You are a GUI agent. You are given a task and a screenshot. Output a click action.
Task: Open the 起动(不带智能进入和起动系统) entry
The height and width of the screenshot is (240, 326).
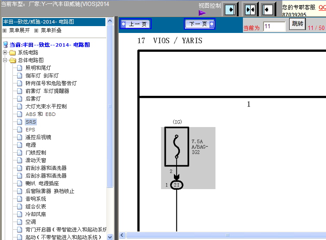point(63,237)
